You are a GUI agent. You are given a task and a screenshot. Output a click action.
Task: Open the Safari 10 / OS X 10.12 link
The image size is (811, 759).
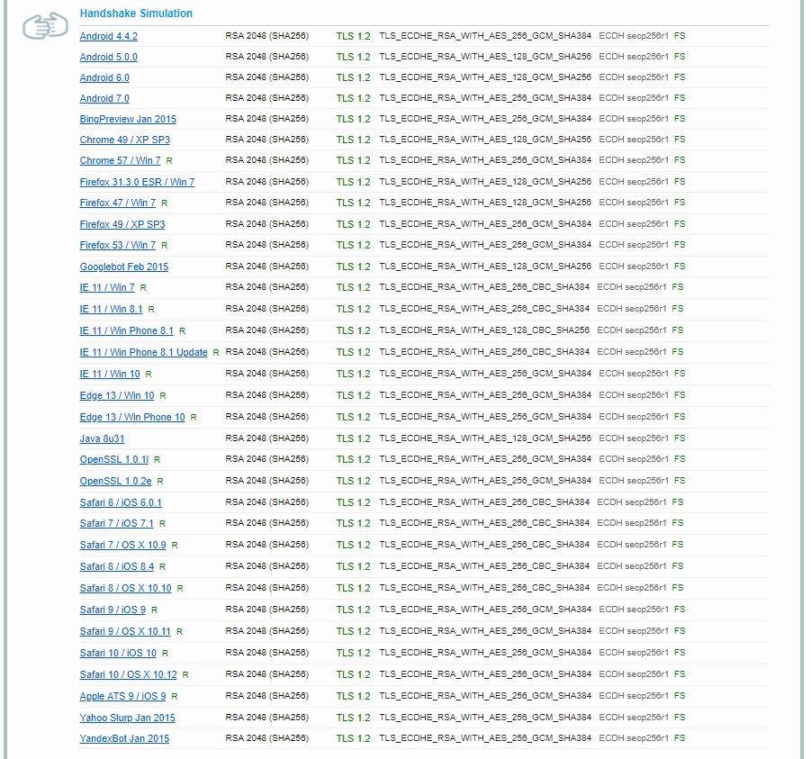coord(129,675)
